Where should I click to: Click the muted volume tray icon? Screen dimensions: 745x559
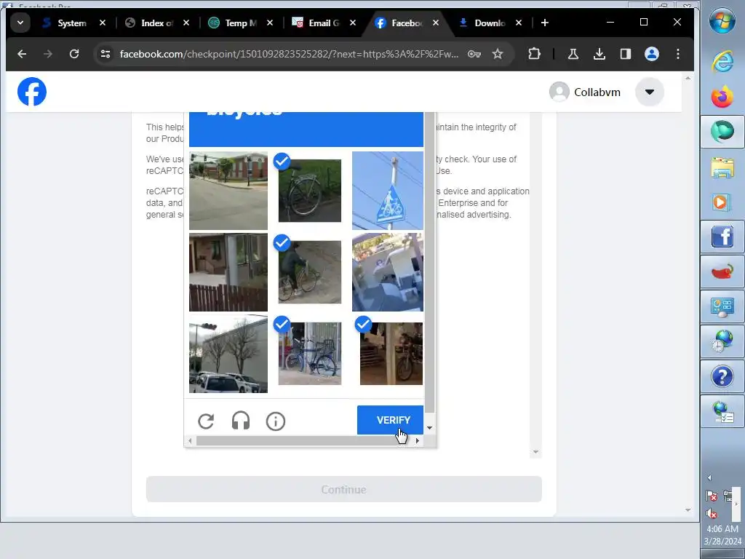click(712, 513)
